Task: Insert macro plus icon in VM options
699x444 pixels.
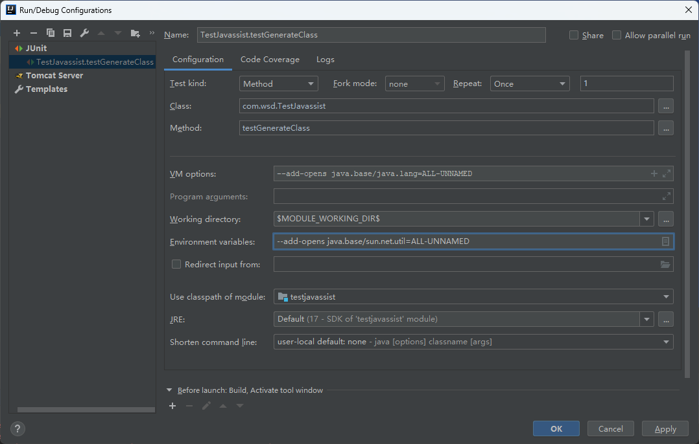Action: click(x=654, y=173)
